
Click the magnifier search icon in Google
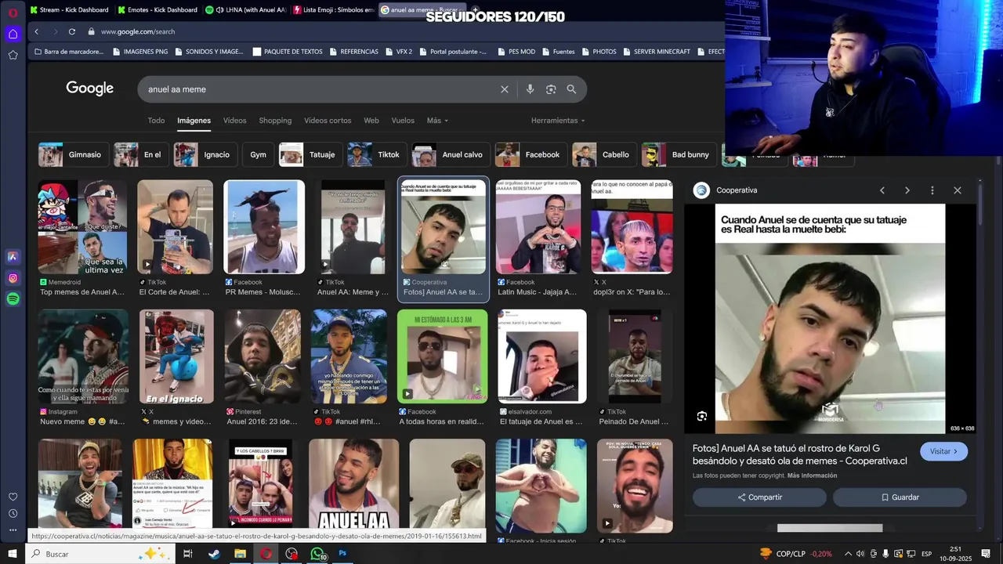tap(571, 89)
